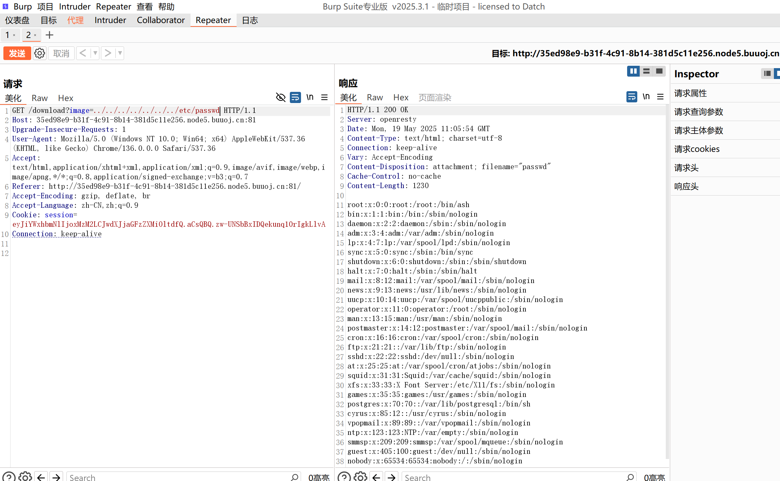
Task: Add a new Repeater tab
Action: coord(49,35)
